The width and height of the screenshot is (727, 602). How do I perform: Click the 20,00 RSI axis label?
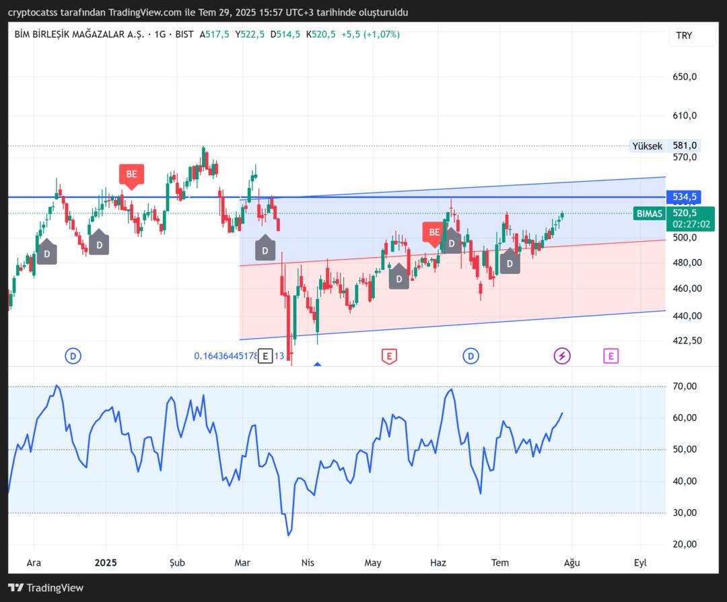[685, 544]
